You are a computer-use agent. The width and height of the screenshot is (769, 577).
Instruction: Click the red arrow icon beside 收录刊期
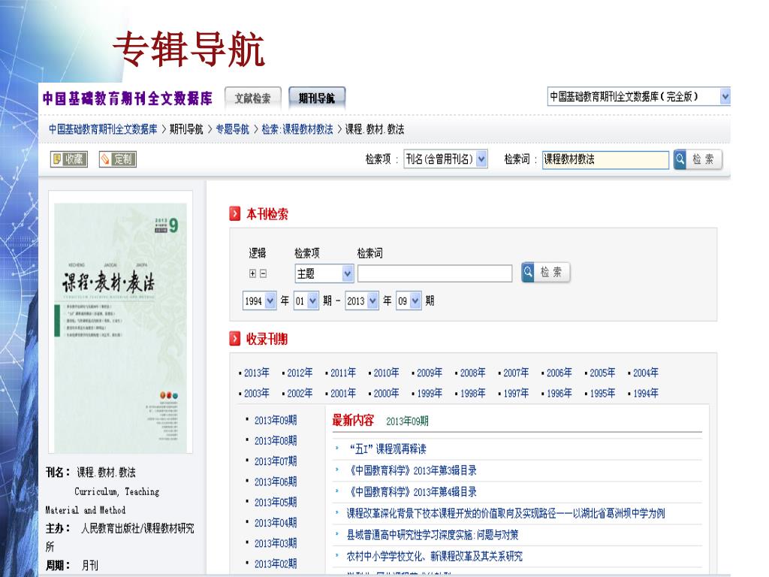click(x=235, y=339)
